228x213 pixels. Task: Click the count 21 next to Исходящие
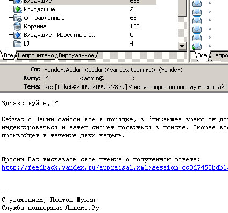pos(133,9)
